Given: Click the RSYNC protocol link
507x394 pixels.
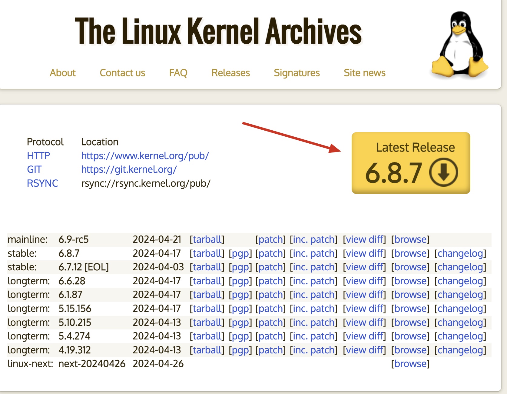Looking at the screenshot, I should (42, 183).
